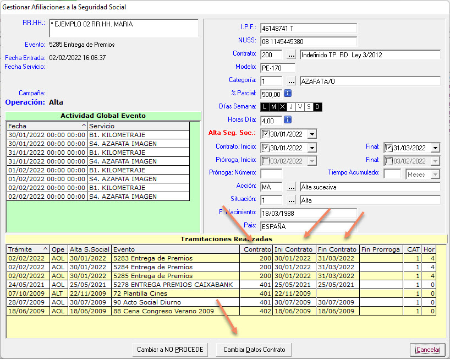Click the Contrato code 200 field
450x359 pixels.
271,55
